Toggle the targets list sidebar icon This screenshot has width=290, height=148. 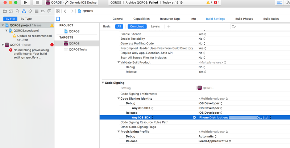click(58, 19)
